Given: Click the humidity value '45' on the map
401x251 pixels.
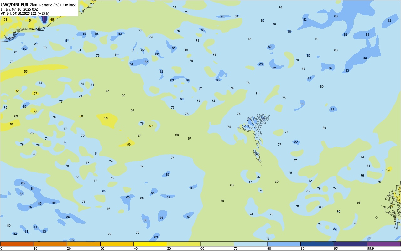Looking at the screenshot, I should pos(52,19).
